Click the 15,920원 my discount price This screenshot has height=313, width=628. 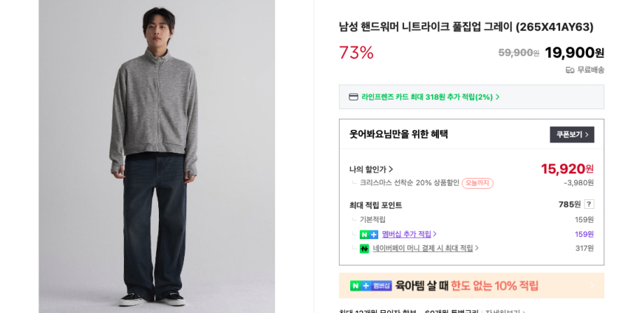point(567,169)
